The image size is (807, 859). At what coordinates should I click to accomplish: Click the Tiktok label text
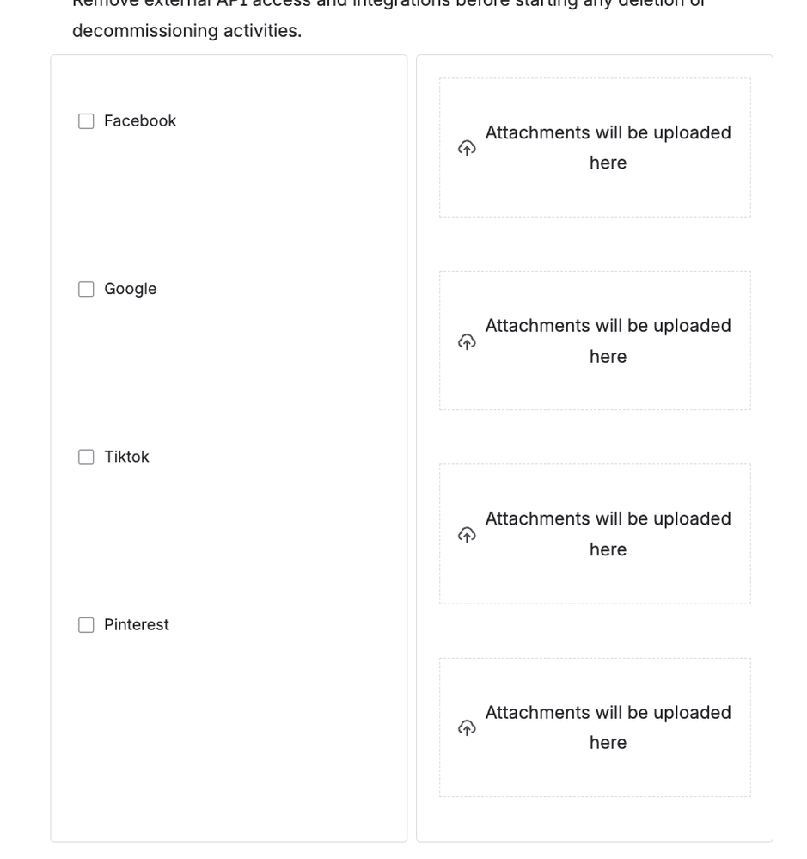point(126,457)
